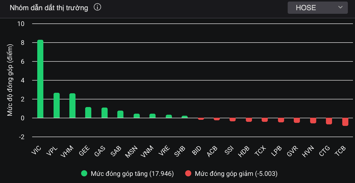This screenshot has height=183, width=355.
Task: Click the SAB green bar
Action: 120,114
